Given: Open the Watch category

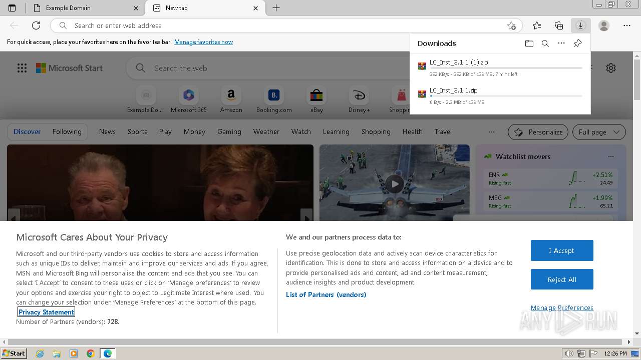Looking at the screenshot, I should point(301,132).
